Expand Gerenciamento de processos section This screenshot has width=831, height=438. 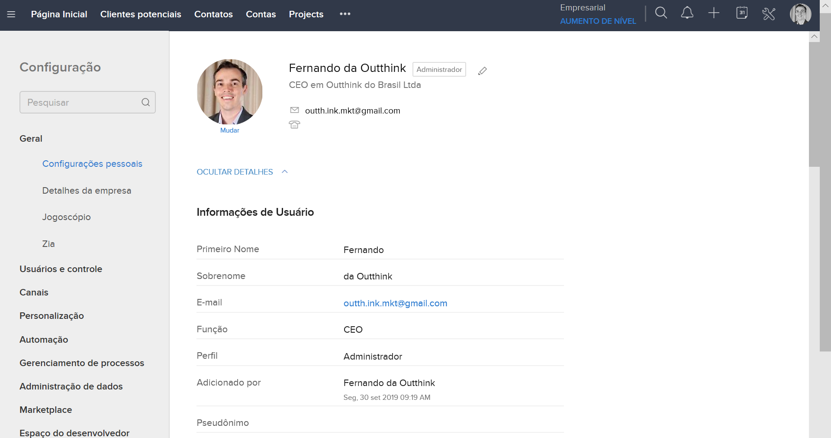pos(82,363)
